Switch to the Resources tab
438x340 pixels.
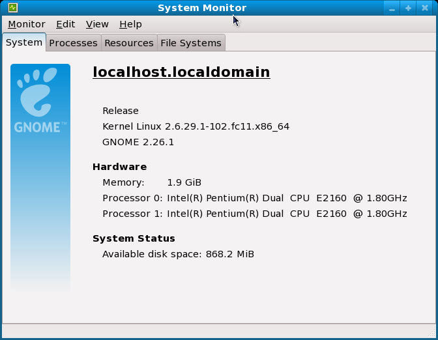(x=129, y=43)
